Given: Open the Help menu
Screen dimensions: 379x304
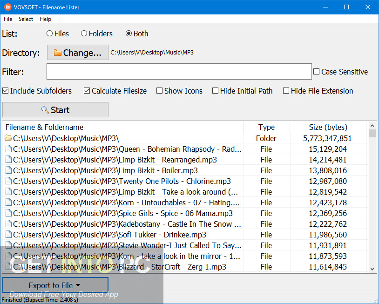Looking at the screenshot, I should click(45, 19).
